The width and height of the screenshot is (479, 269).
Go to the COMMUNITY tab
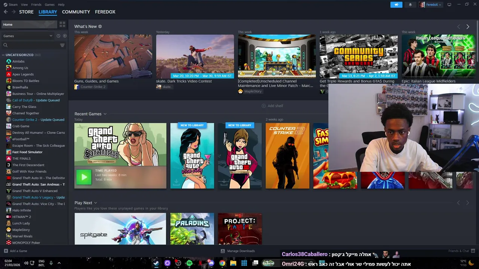click(76, 12)
